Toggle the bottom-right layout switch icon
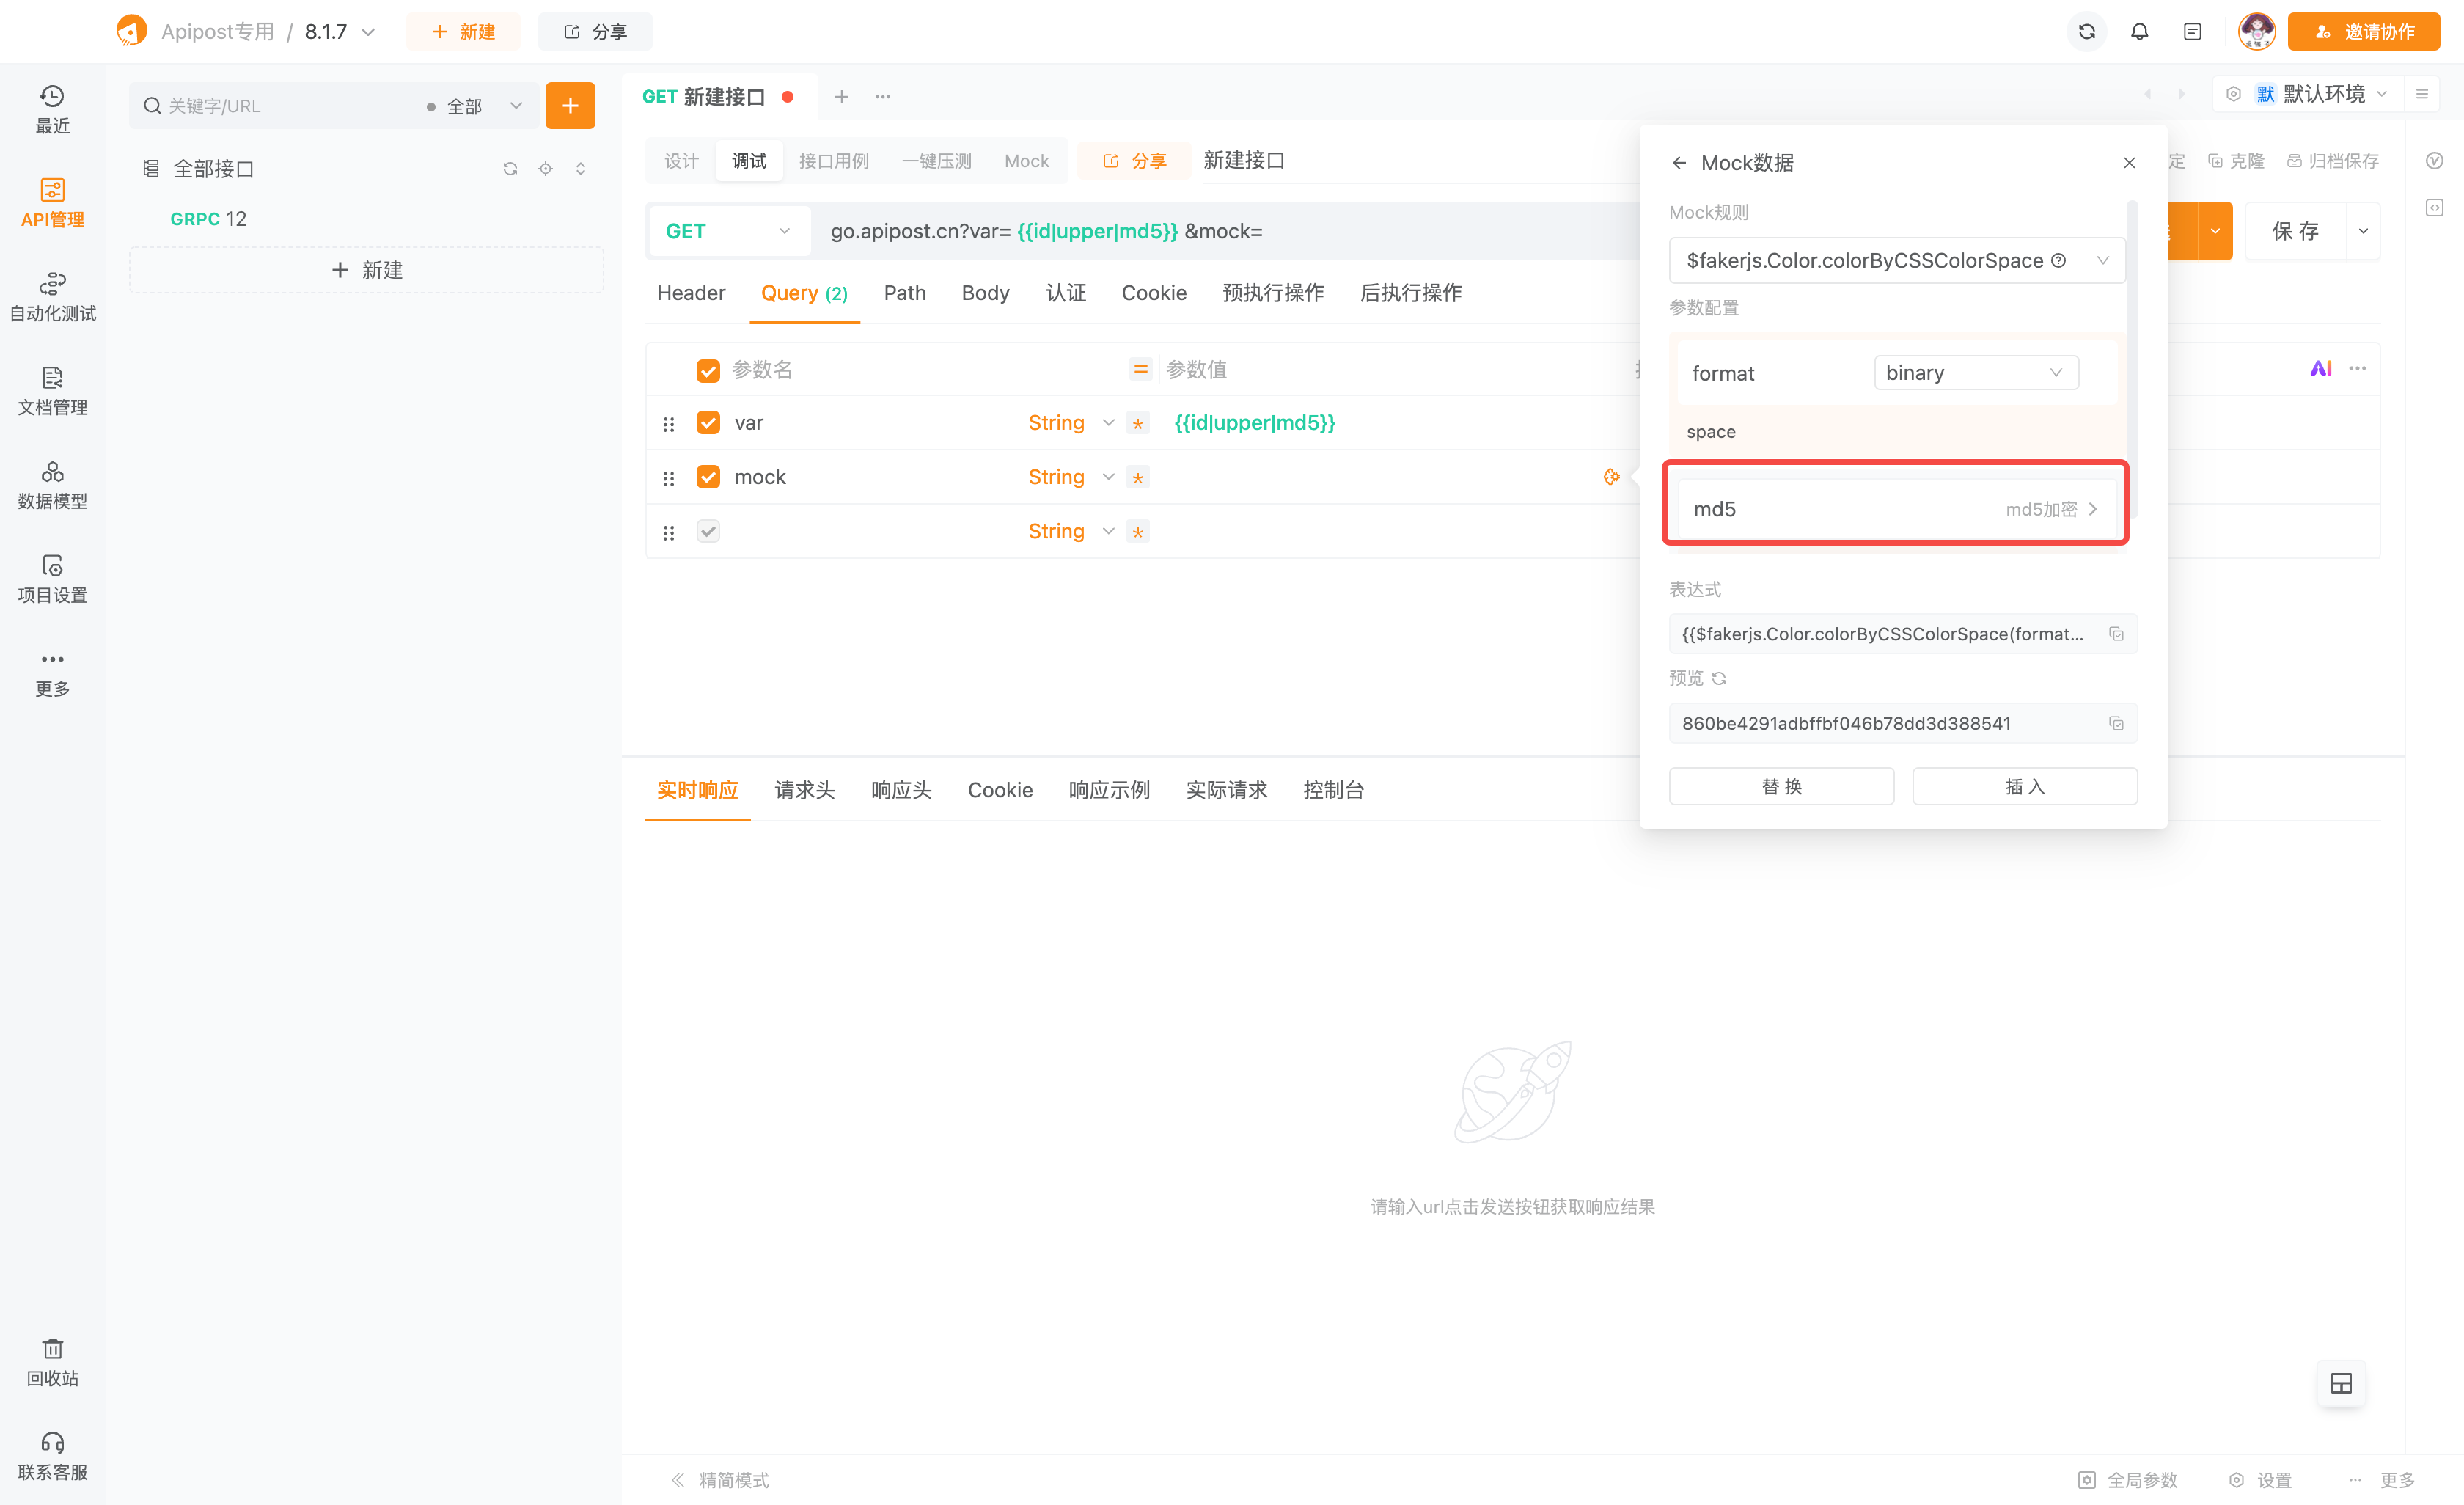 tap(2341, 1383)
